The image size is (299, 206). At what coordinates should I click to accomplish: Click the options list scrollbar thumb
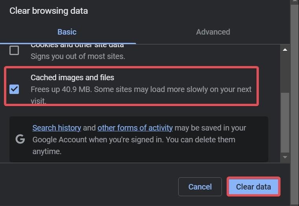285,123
